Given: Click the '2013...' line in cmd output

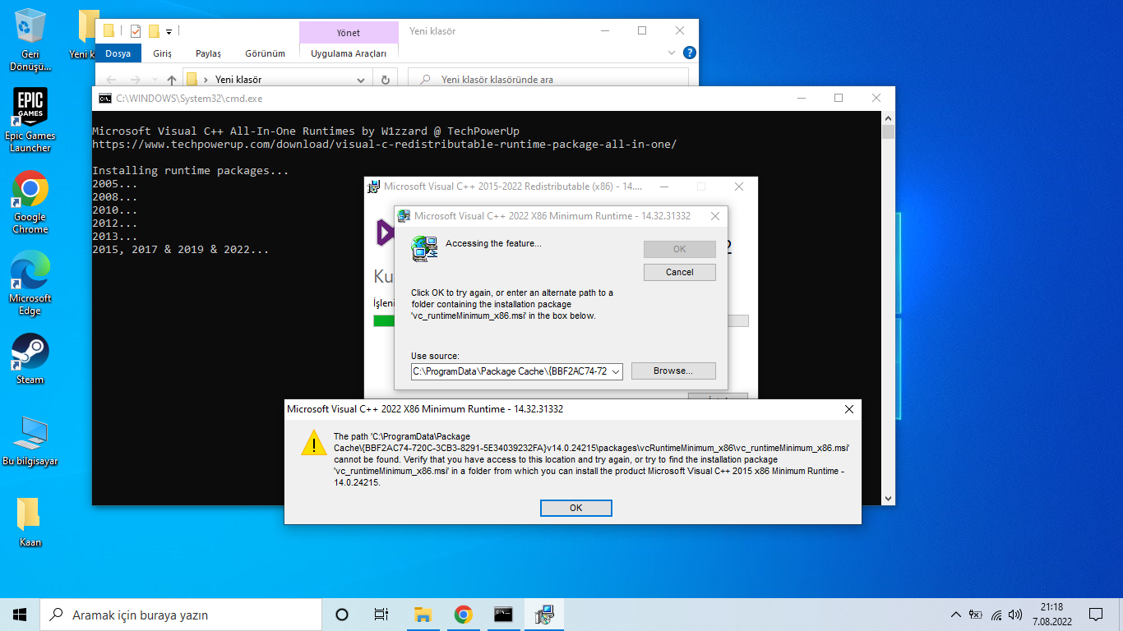Looking at the screenshot, I should point(115,237).
